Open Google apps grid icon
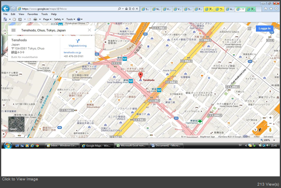The width and height of the screenshot is (281, 188). click(249, 29)
